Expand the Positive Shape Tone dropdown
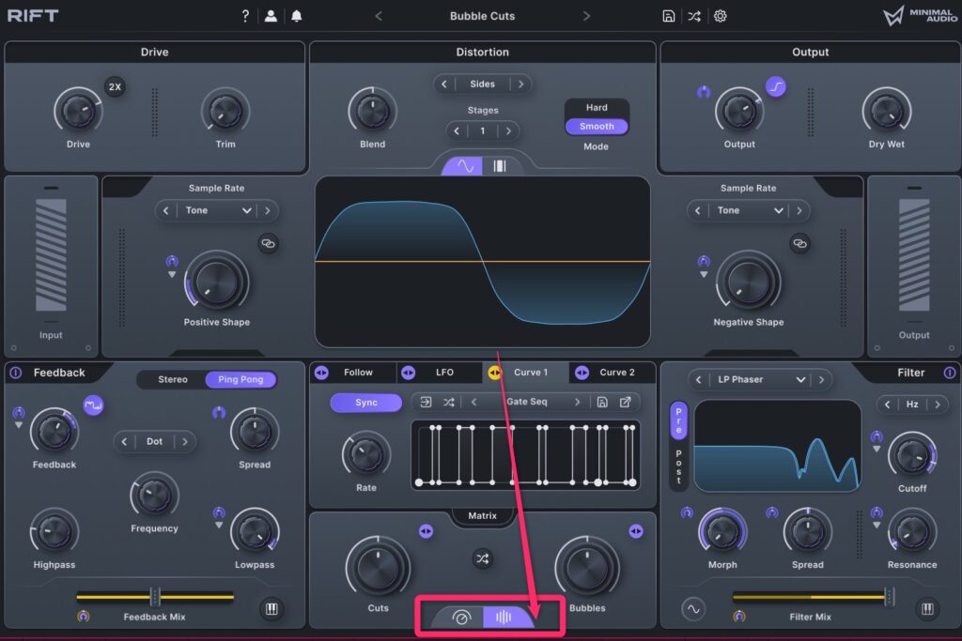Screen dimensions: 962x641 click(218, 211)
